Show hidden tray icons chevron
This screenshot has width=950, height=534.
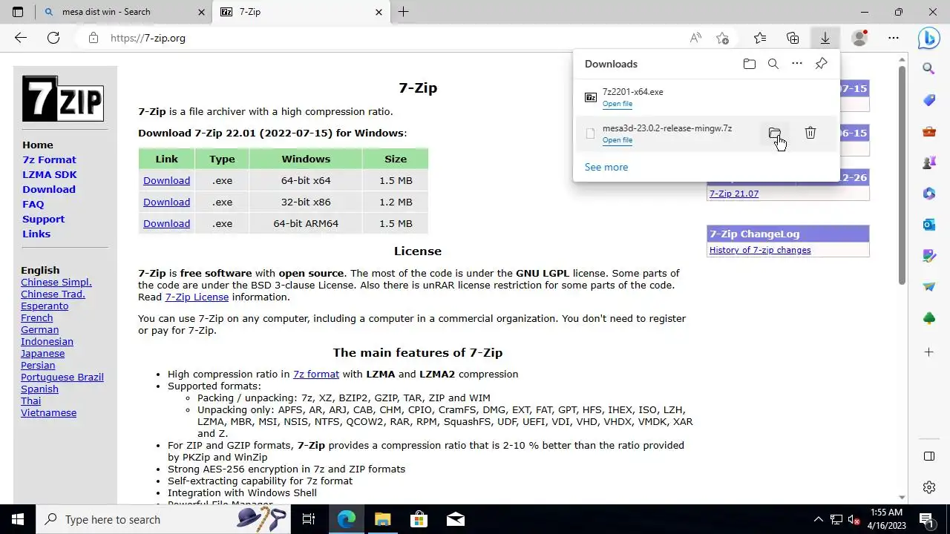click(x=819, y=519)
